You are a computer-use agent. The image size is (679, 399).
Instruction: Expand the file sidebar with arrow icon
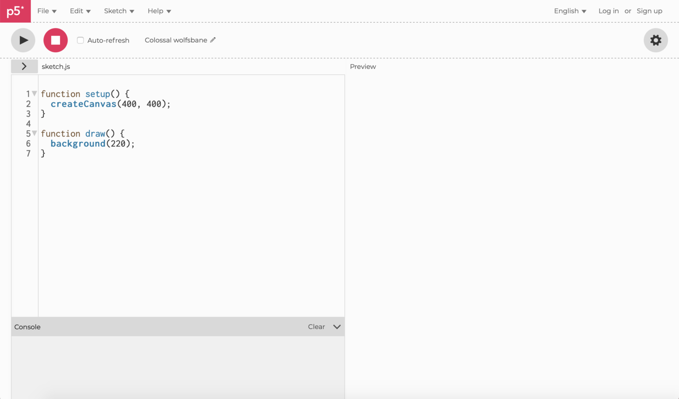tap(24, 66)
